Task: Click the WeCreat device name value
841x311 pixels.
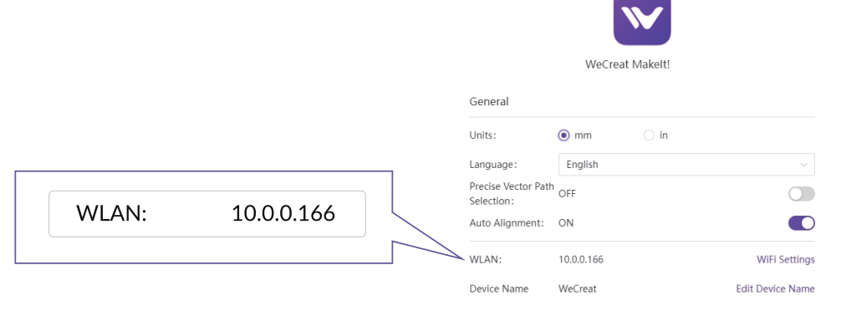Action: pyautogui.click(x=578, y=288)
